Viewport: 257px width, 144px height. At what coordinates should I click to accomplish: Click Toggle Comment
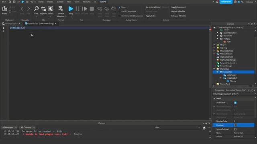(178, 7)
